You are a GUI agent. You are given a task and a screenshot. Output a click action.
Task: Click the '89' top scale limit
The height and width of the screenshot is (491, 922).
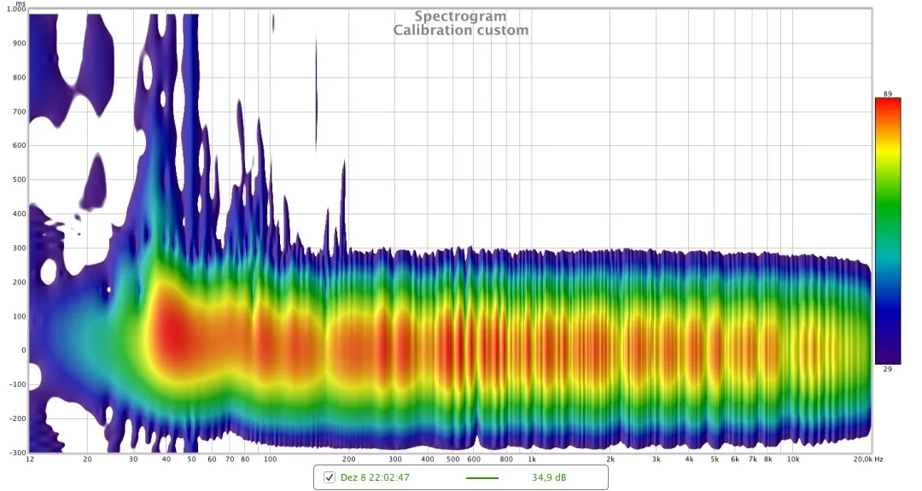[x=887, y=93]
